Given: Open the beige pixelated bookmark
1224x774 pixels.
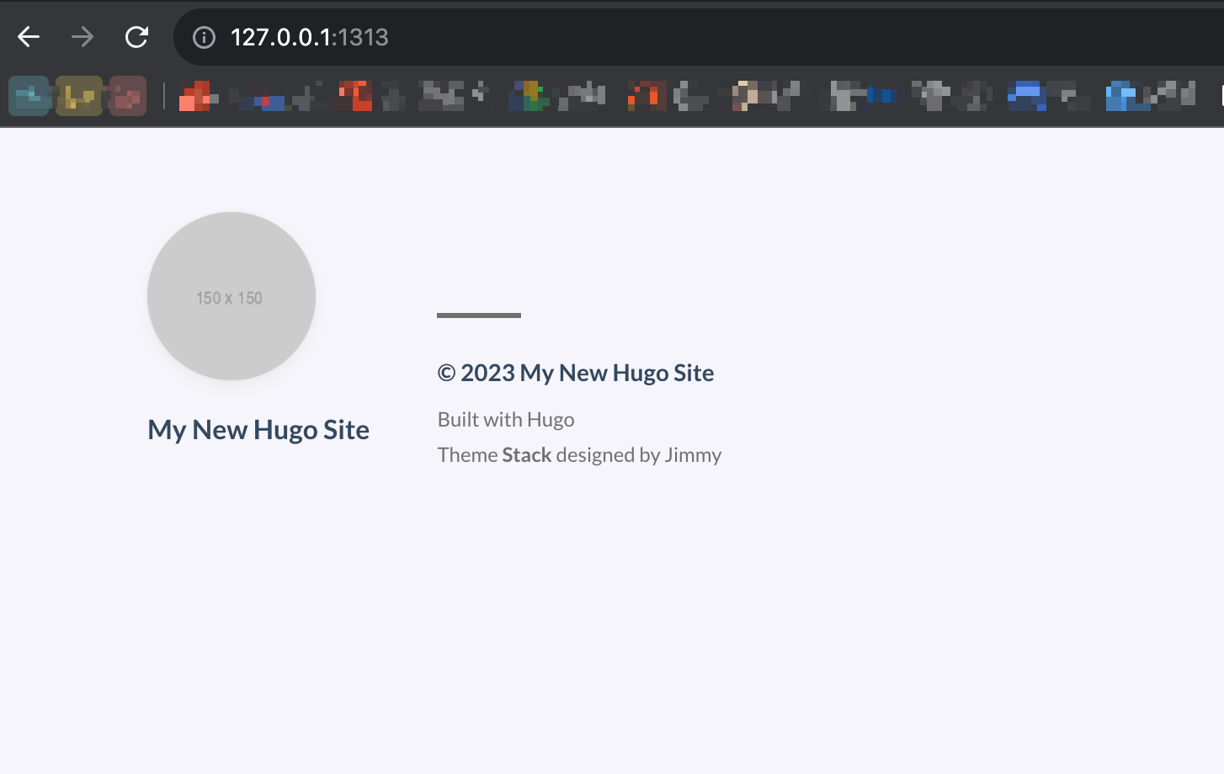Looking at the screenshot, I should (x=746, y=96).
